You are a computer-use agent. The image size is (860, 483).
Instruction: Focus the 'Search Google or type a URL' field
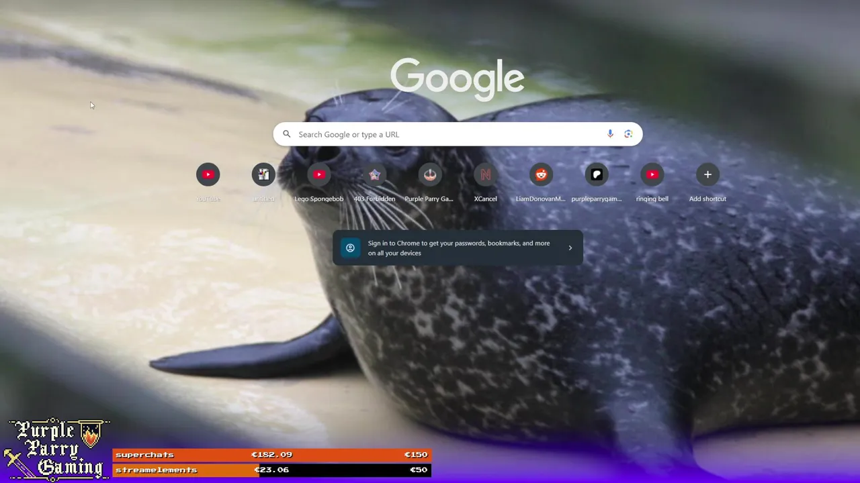pyautogui.click(x=458, y=134)
